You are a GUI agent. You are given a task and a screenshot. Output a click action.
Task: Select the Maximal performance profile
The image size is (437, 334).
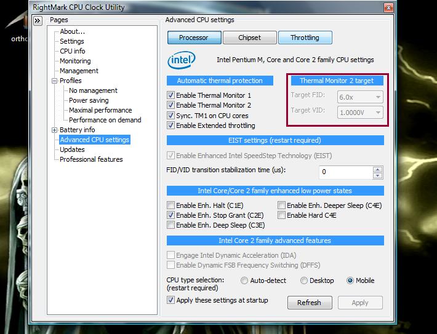click(100, 110)
